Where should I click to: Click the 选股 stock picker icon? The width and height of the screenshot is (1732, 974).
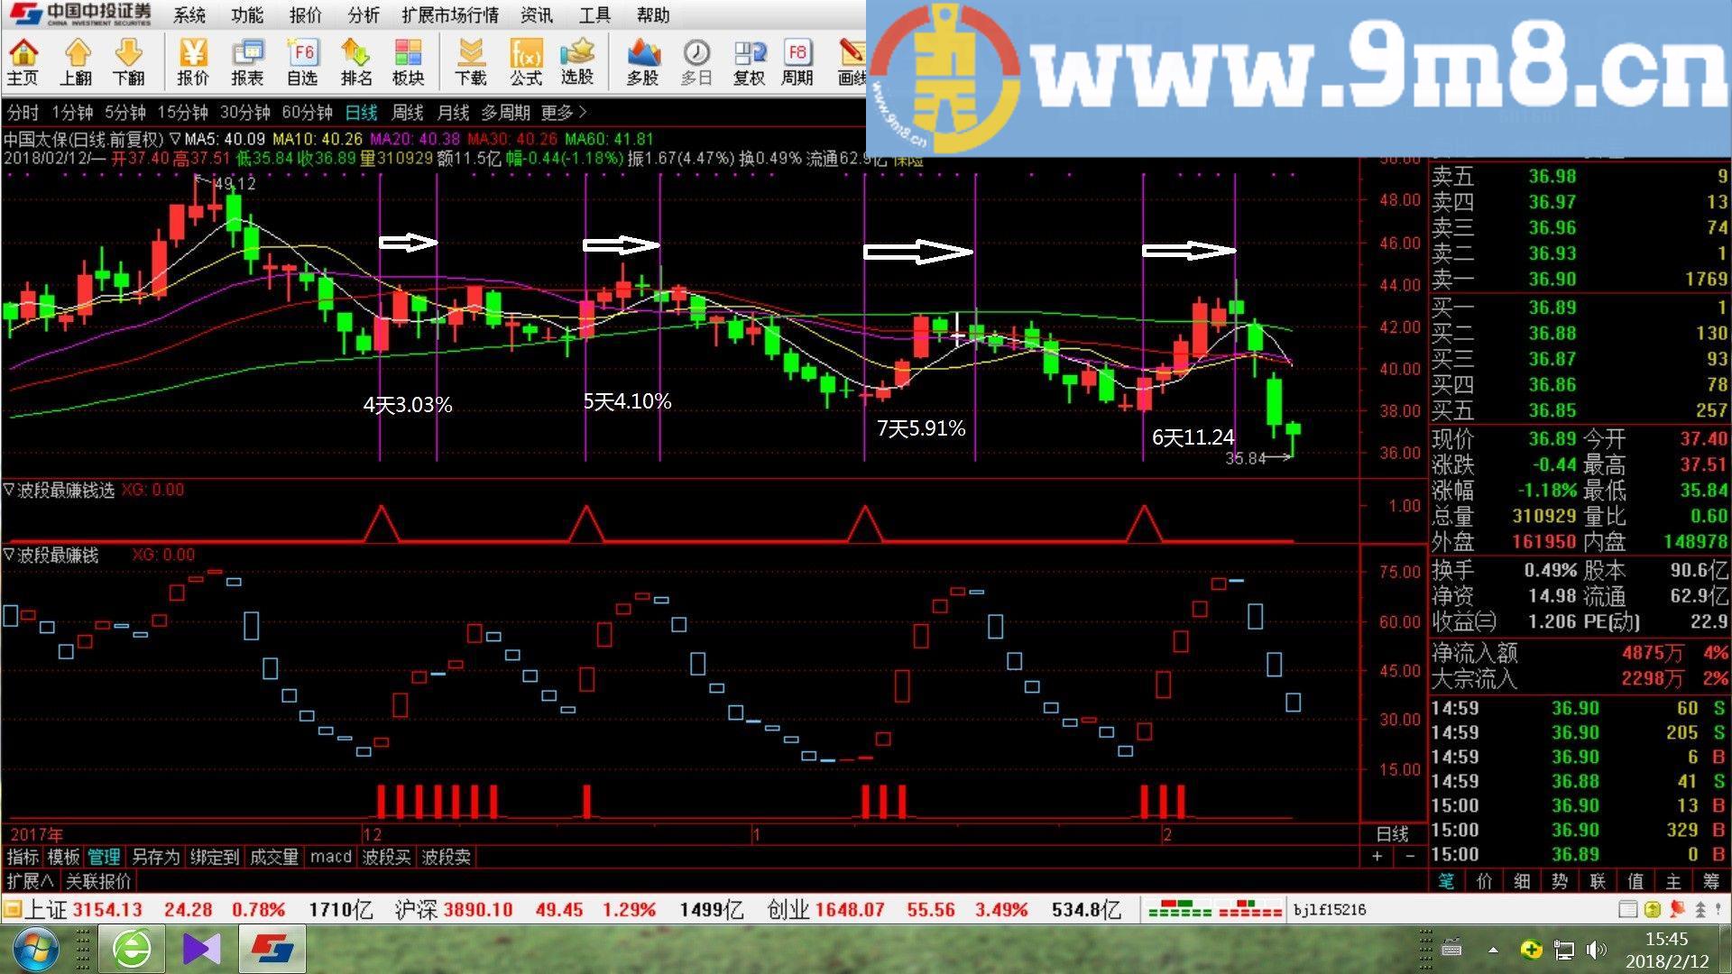point(577,62)
